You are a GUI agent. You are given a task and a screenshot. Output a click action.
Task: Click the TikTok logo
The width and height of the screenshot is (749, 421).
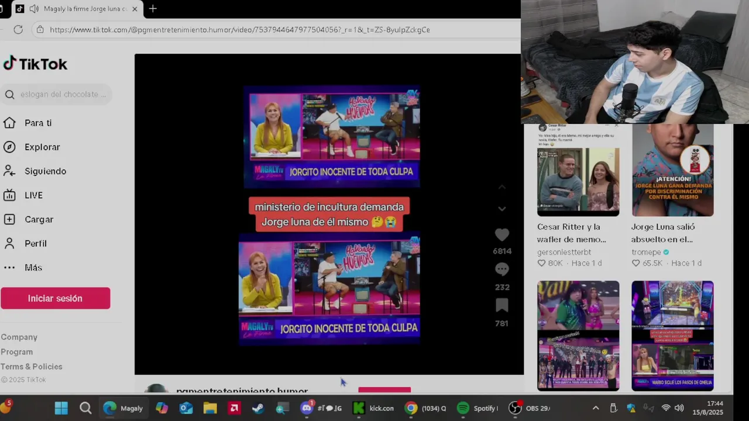pos(35,64)
